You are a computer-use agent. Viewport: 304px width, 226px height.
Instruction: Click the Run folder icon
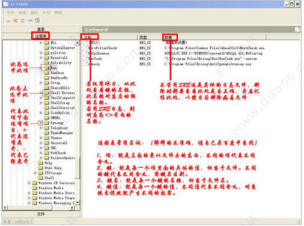47,68
